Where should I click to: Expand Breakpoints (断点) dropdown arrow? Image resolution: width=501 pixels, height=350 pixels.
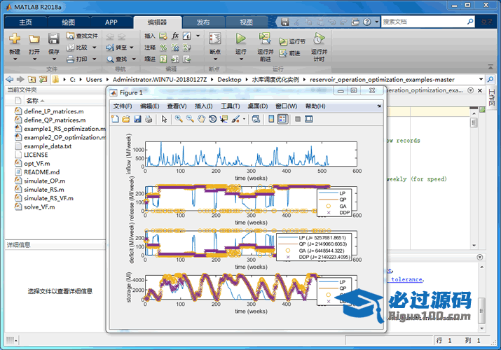point(215,59)
